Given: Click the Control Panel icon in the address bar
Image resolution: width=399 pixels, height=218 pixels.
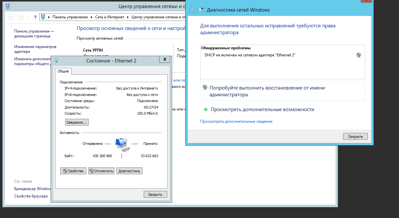Looking at the screenshot, I should [x=43, y=17].
